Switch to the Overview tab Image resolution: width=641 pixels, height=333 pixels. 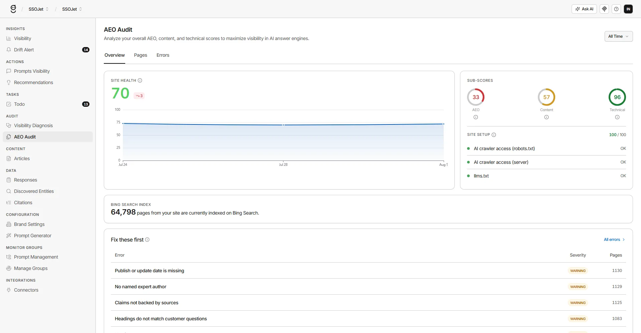[x=115, y=55]
